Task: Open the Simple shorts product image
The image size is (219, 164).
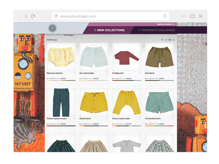Action: (94, 103)
